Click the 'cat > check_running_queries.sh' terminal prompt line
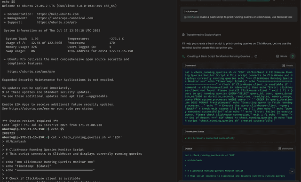 point(62,137)
